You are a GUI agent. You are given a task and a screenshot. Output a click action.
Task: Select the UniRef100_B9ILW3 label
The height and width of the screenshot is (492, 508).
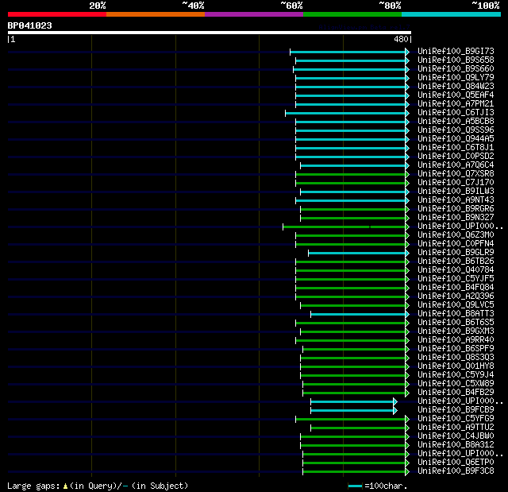[x=456, y=192]
